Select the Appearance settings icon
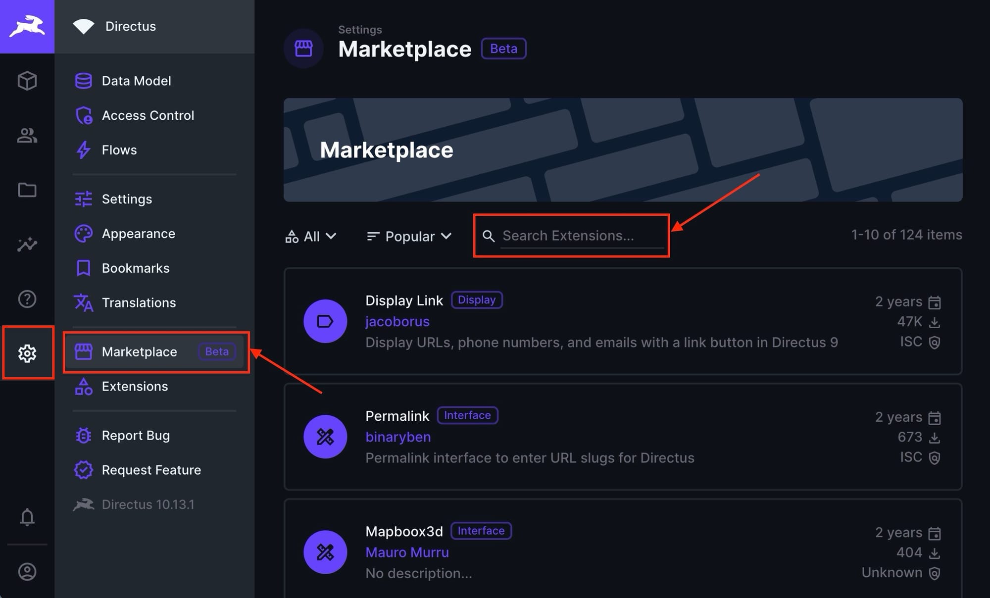Image resolution: width=990 pixels, height=598 pixels. (84, 233)
